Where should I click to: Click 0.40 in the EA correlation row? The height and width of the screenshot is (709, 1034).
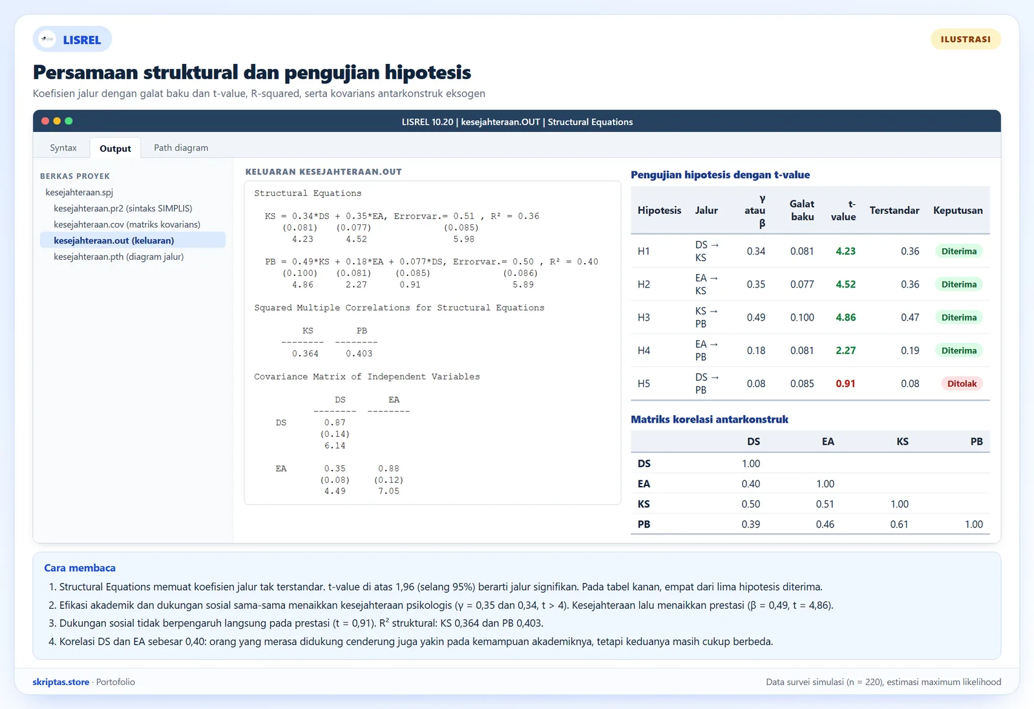coord(750,483)
